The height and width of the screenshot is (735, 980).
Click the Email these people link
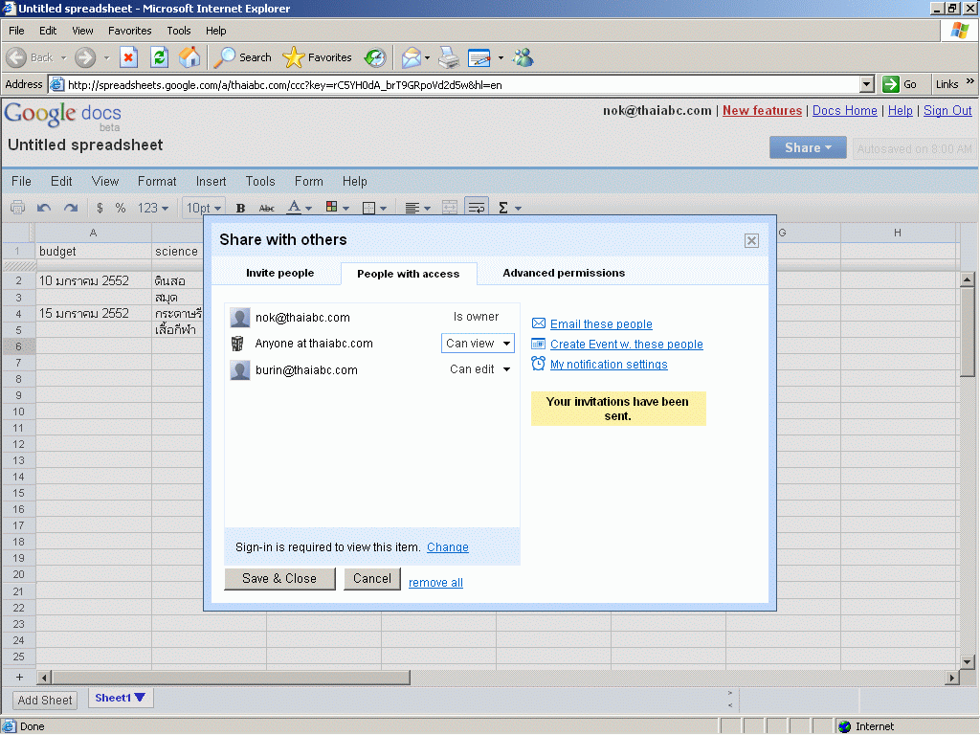point(601,324)
